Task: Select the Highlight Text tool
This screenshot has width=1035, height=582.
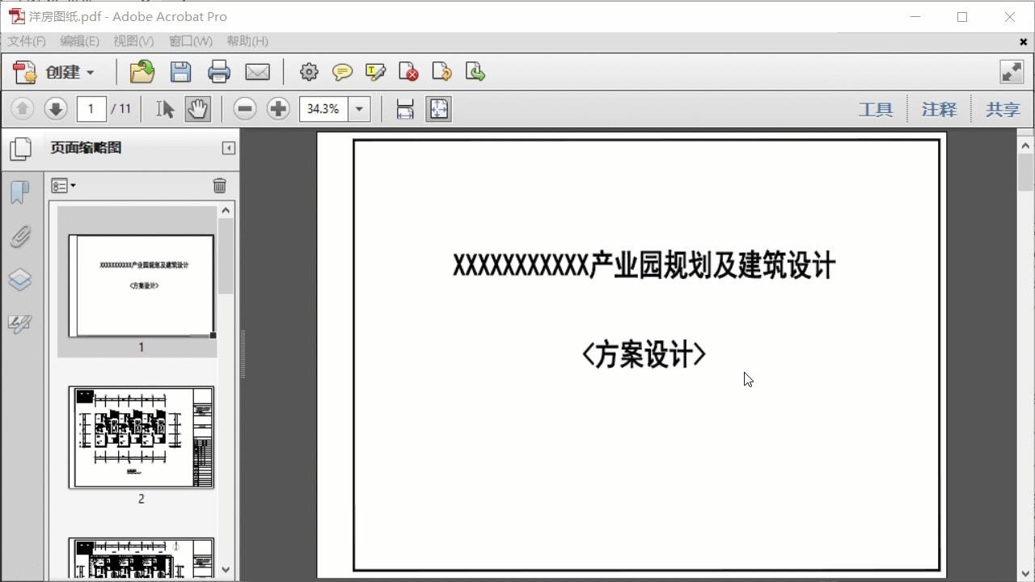Action: [x=375, y=72]
